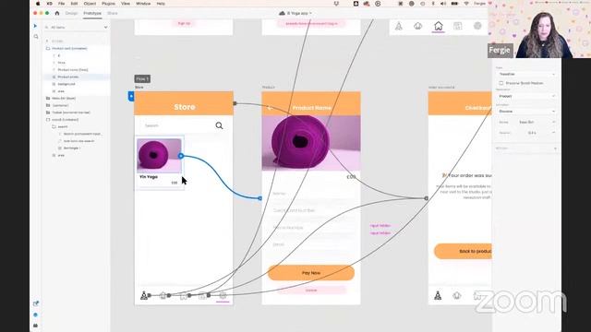The image size is (591, 332).
Task: Click the blue home artboard flow tab
Action: point(131,96)
